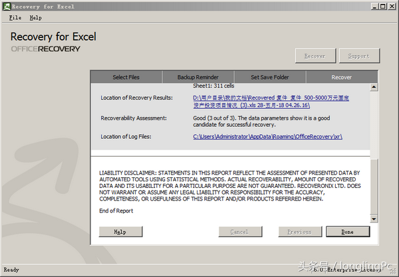Click the Support button
Image resolution: width=399 pixels, height=277 pixels.
(x=359, y=56)
